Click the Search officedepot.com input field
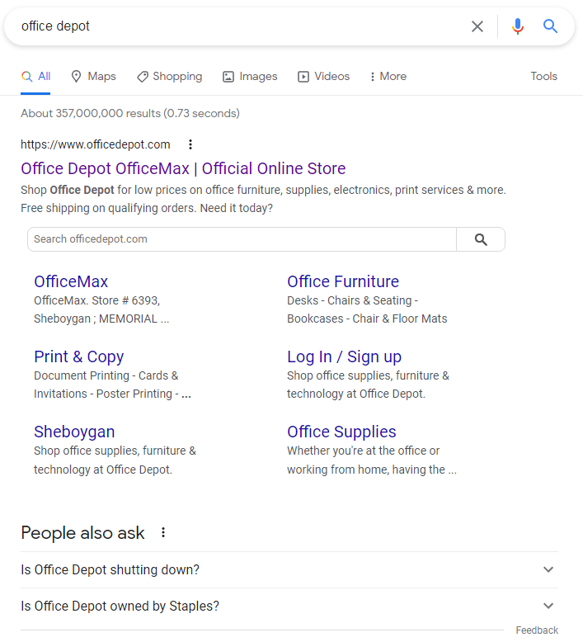 point(242,239)
